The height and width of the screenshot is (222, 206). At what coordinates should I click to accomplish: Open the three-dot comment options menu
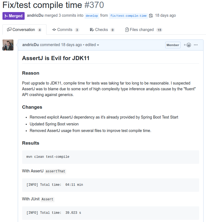coord(196,45)
